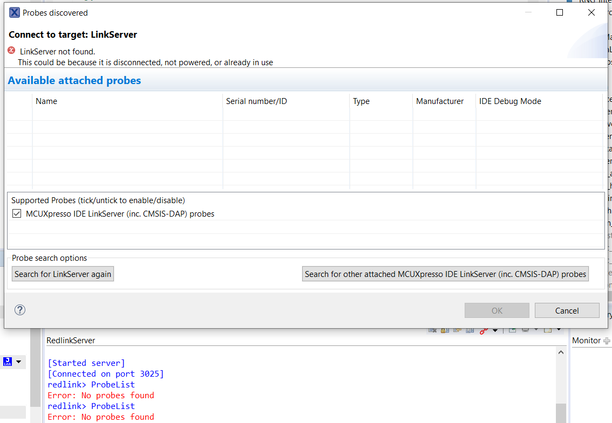Click the red error icon beside LinkServer not found
The width and height of the screenshot is (612, 423).
click(x=12, y=51)
